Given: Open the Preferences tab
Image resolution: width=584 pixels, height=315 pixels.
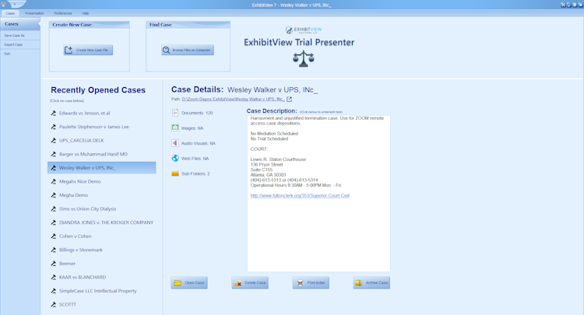Looking at the screenshot, I should tap(63, 13).
